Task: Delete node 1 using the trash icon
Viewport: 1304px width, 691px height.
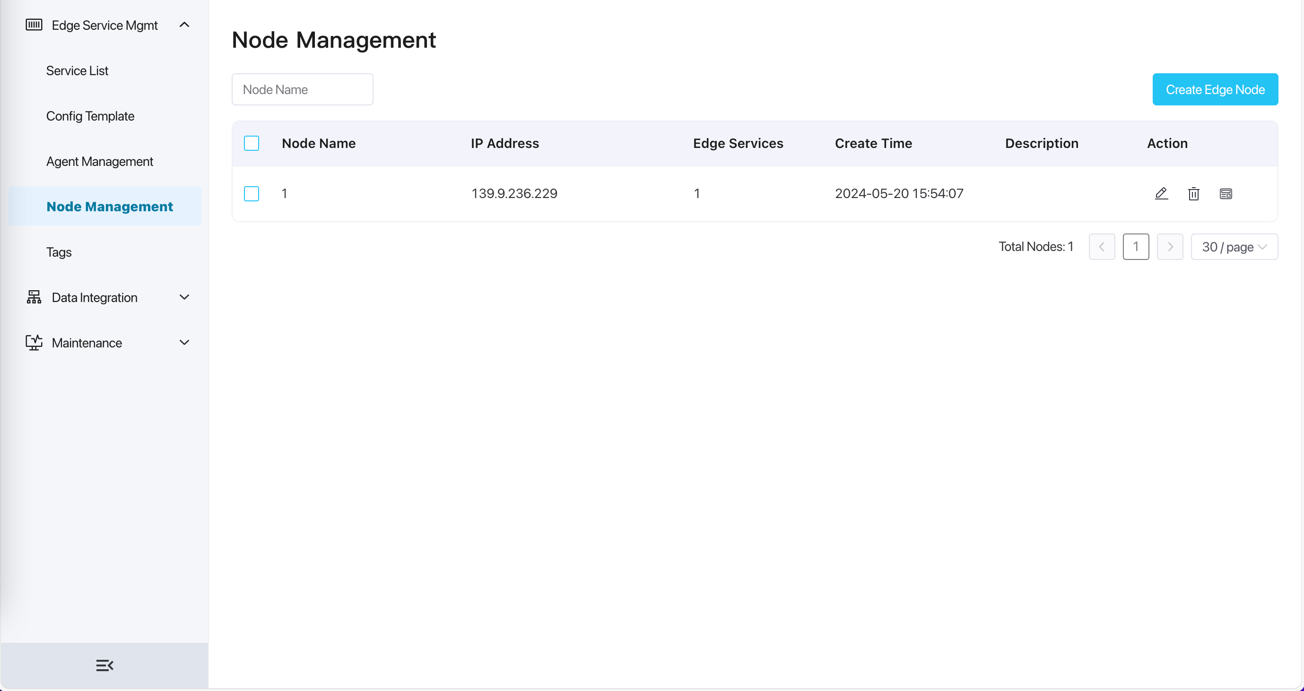Action: pos(1193,194)
